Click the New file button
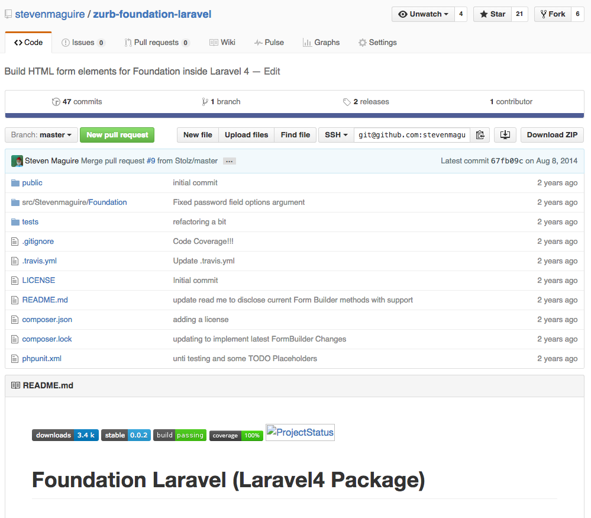 198,135
